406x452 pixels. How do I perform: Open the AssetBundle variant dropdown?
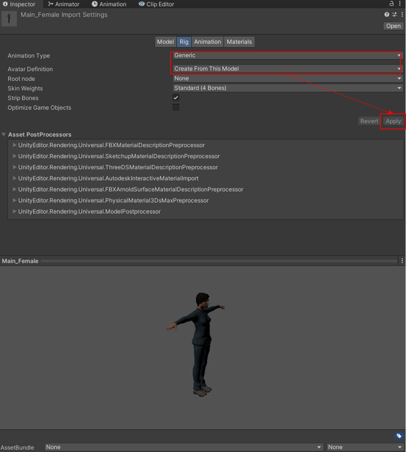[365, 447]
